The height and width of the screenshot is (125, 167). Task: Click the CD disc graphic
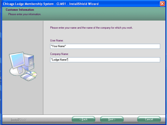click(x=32, y=73)
